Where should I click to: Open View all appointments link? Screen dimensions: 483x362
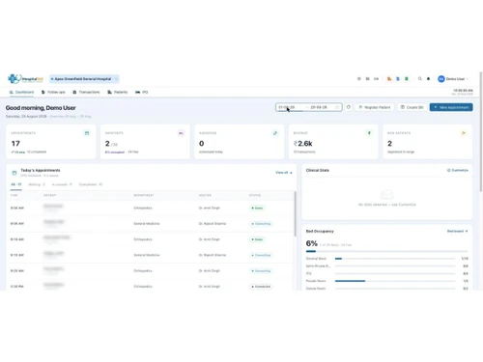point(284,173)
